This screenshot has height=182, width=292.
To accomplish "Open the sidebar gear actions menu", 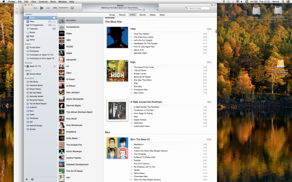I will pos(33,179).
